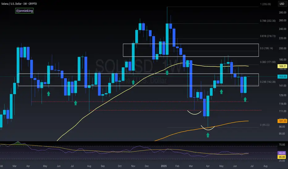The height and width of the screenshot is (169, 288).
Task: Click 141.00 on the price axis
Action: tap(282, 85)
